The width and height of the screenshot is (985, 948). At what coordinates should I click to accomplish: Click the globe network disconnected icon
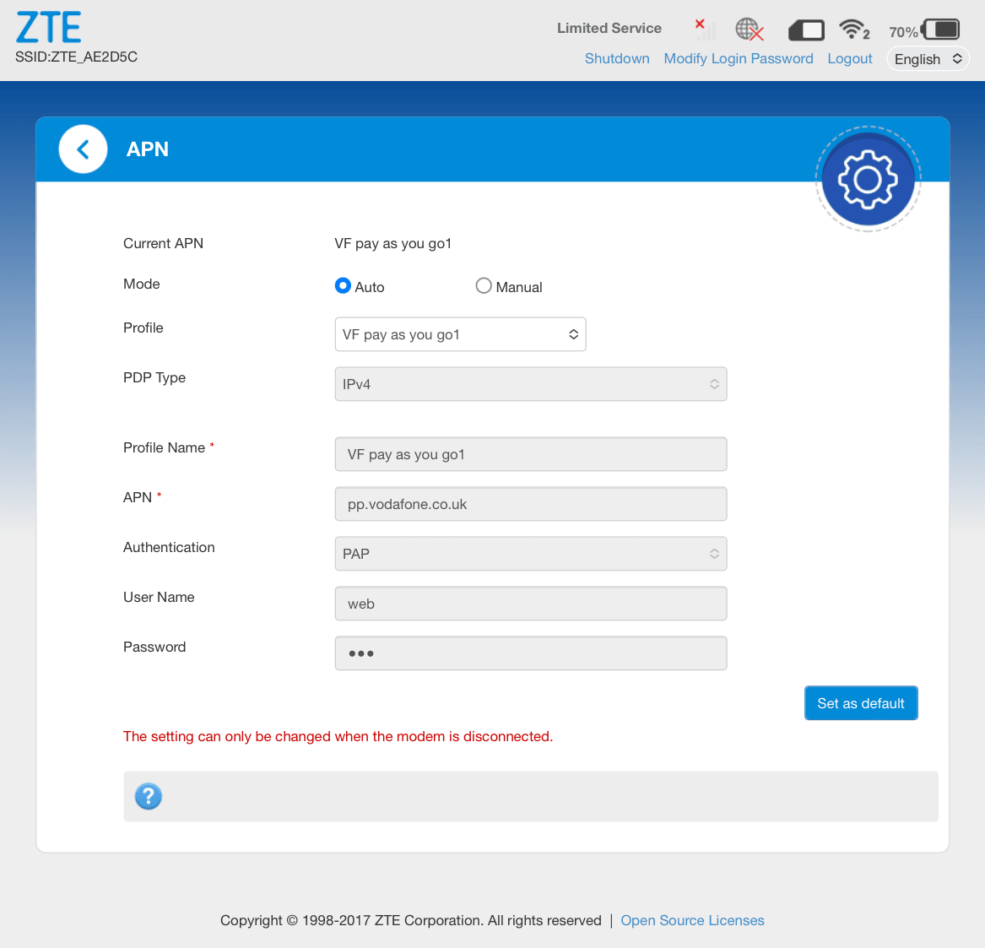[750, 29]
